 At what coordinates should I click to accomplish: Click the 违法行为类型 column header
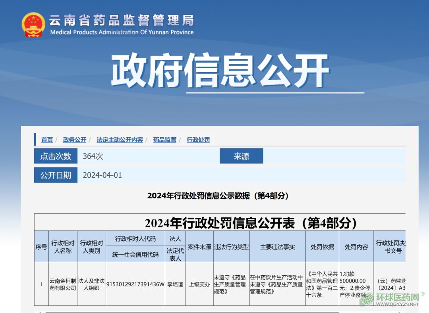tap(231, 247)
